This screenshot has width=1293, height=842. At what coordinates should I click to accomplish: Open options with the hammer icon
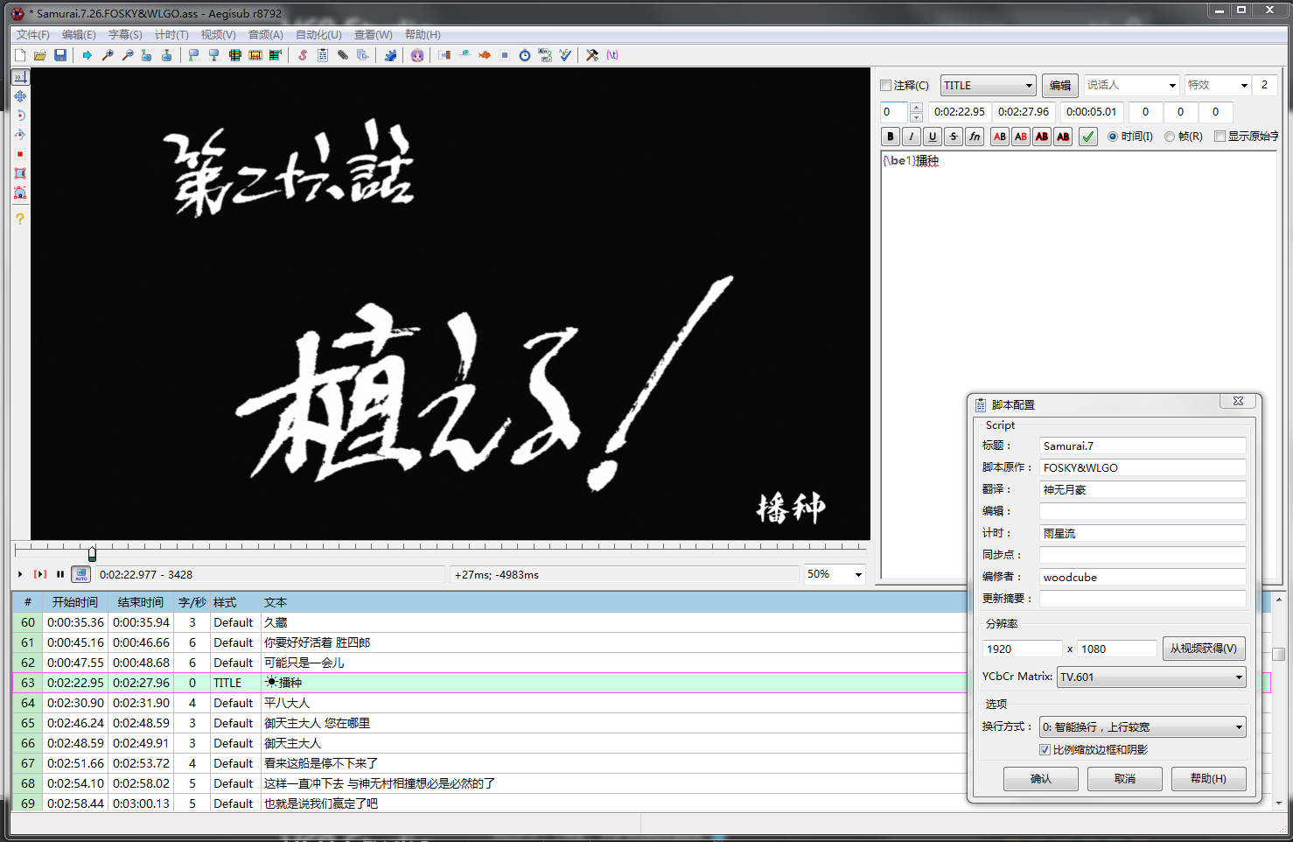pyautogui.click(x=592, y=55)
